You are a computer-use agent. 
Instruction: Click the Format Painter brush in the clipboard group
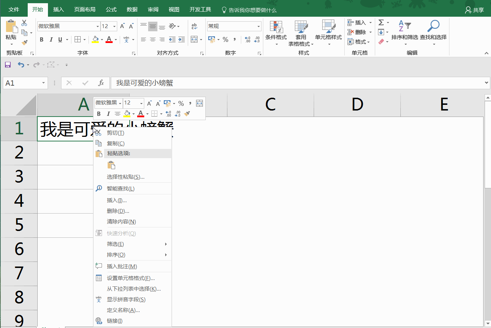(x=25, y=43)
